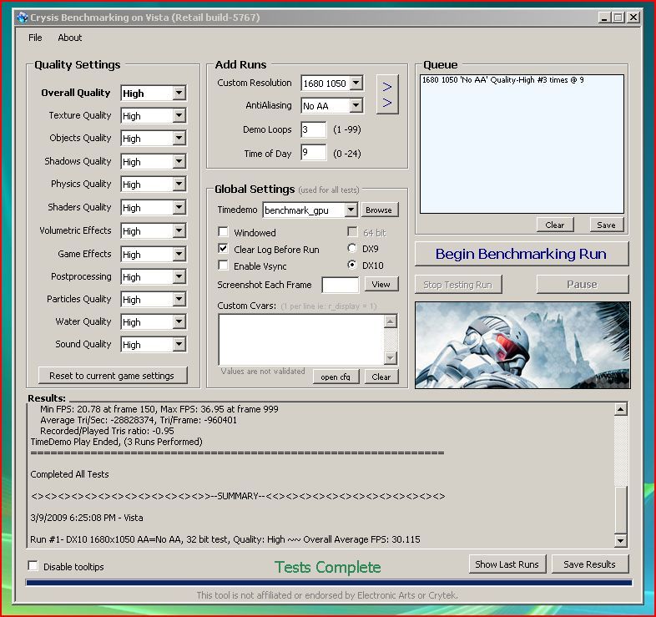656x617 pixels.
Task: Expand the Texture Quality dropdown
Action: point(179,115)
